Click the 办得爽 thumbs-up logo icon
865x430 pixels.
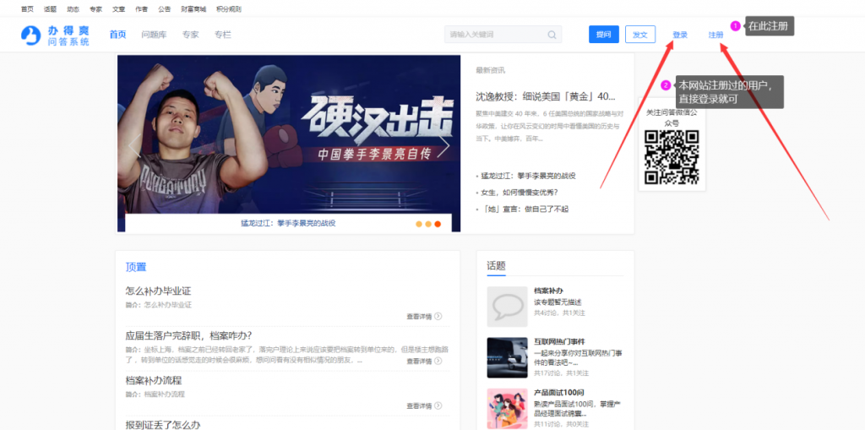coord(31,35)
